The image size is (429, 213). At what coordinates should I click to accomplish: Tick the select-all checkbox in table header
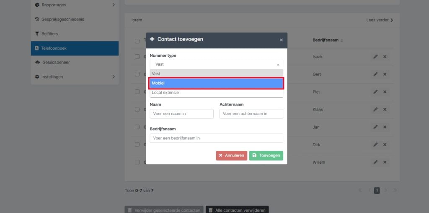tap(137, 41)
